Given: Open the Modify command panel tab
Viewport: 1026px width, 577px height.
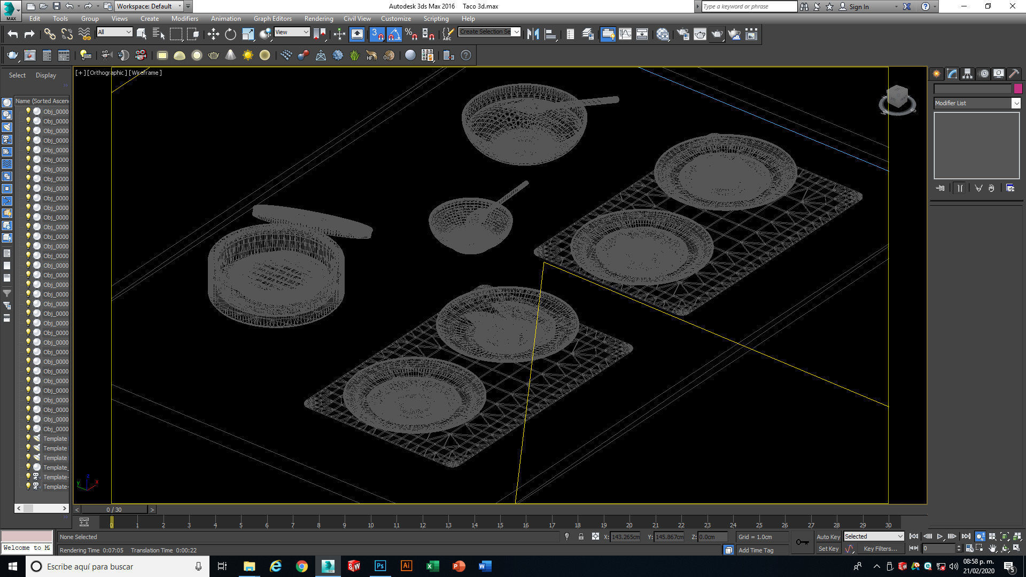Looking at the screenshot, I should pyautogui.click(x=952, y=74).
